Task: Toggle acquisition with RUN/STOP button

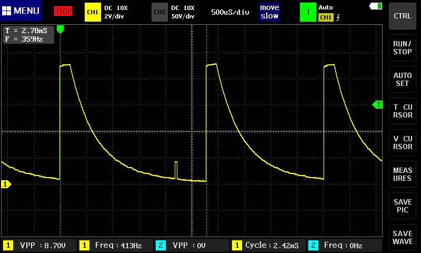Action: tap(402, 48)
